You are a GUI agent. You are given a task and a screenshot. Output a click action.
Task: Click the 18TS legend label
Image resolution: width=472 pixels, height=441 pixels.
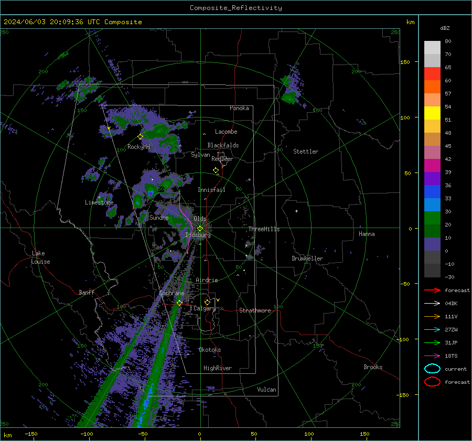(x=451, y=356)
